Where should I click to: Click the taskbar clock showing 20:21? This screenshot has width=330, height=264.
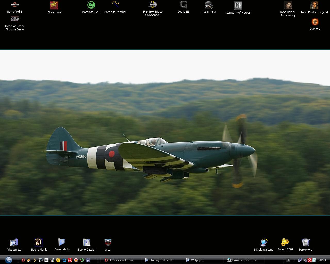pos(322,260)
